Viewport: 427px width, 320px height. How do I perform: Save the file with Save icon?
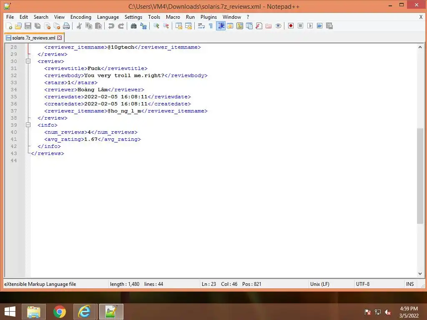coord(28,26)
